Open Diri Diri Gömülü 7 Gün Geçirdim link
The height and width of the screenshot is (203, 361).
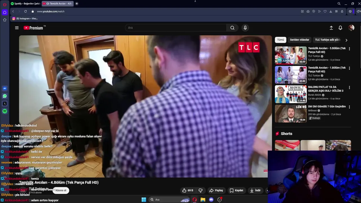(327, 107)
